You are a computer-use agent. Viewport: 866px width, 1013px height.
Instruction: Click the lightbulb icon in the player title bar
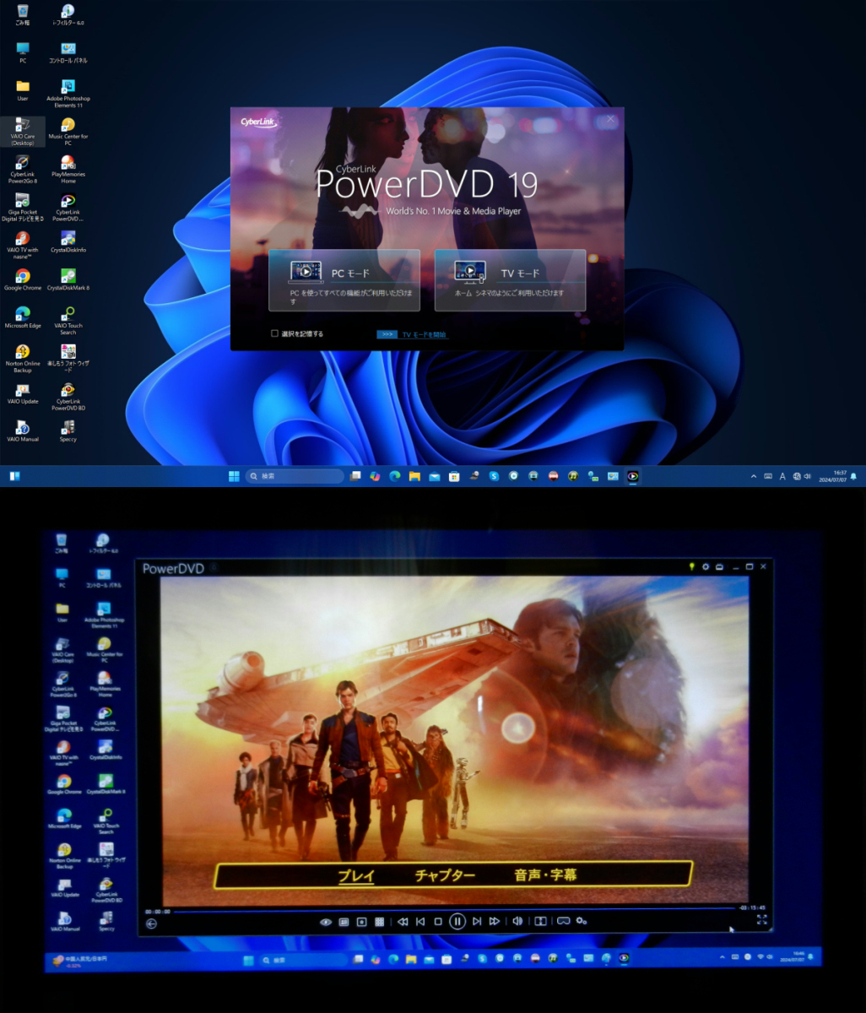coord(692,566)
